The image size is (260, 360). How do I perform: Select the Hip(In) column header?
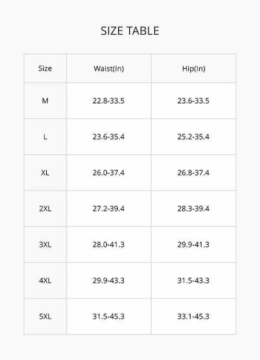(x=193, y=68)
